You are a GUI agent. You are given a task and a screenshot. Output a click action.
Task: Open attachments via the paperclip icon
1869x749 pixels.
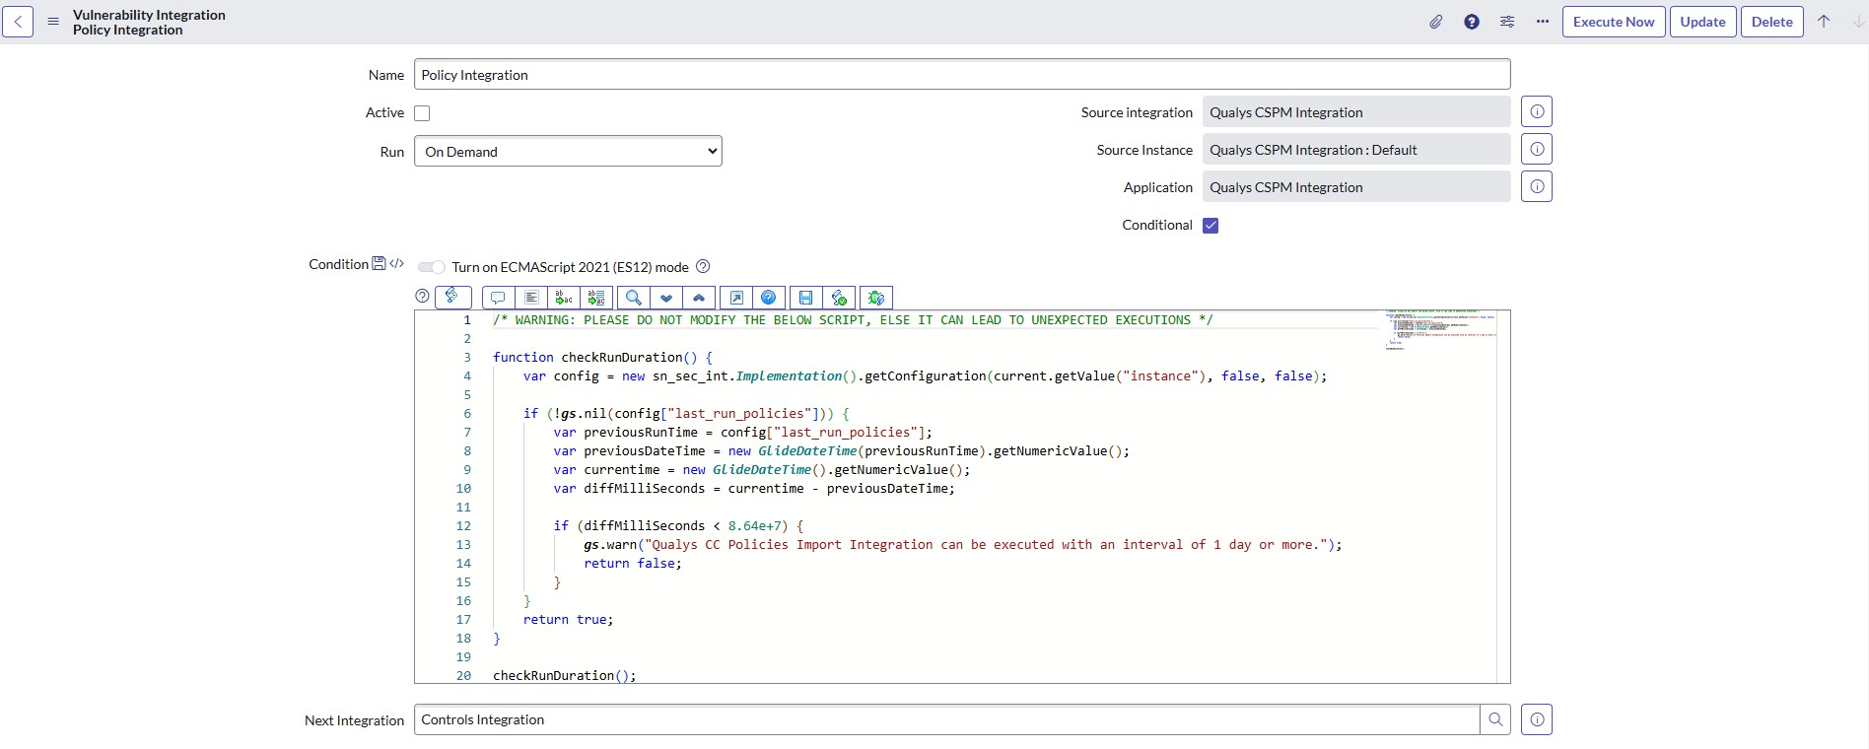click(1436, 22)
